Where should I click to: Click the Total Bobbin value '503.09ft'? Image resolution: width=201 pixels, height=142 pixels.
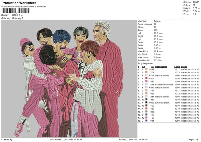[x=158, y=60]
